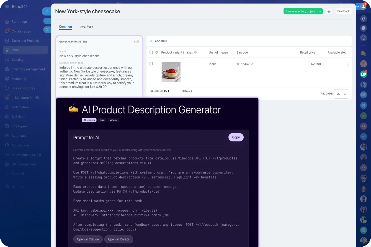The height and width of the screenshot is (247, 371).
Task: Click the Piece unit of measure cell
Action: (213, 64)
